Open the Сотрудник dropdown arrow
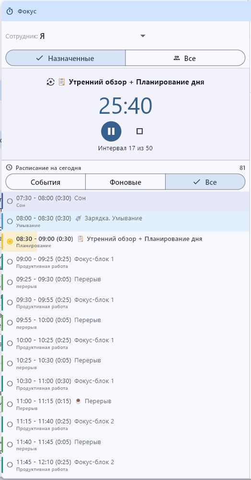 coord(143,36)
